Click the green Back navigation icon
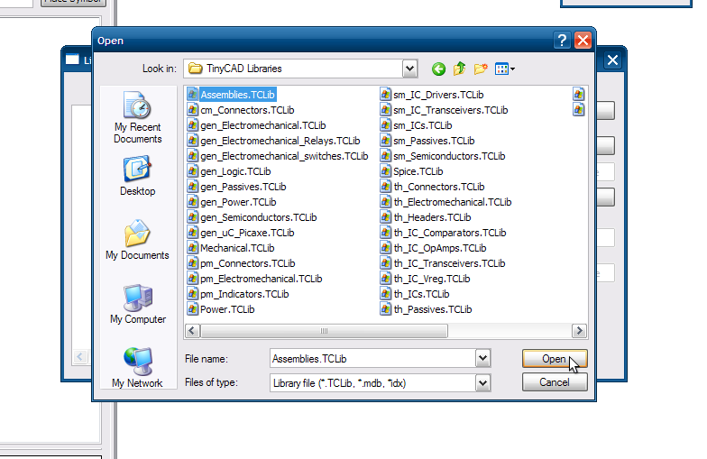Image resolution: width=707 pixels, height=459 pixels. (x=439, y=69)
